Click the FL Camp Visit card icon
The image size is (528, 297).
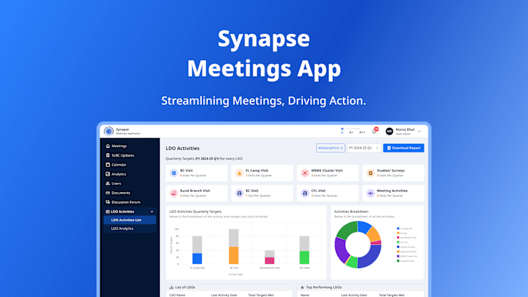(240, 173)
